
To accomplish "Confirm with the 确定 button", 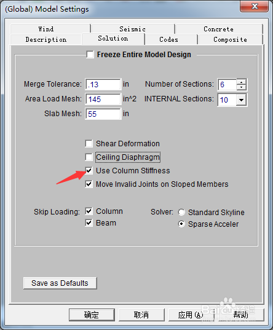I will (x=92, y=315).
